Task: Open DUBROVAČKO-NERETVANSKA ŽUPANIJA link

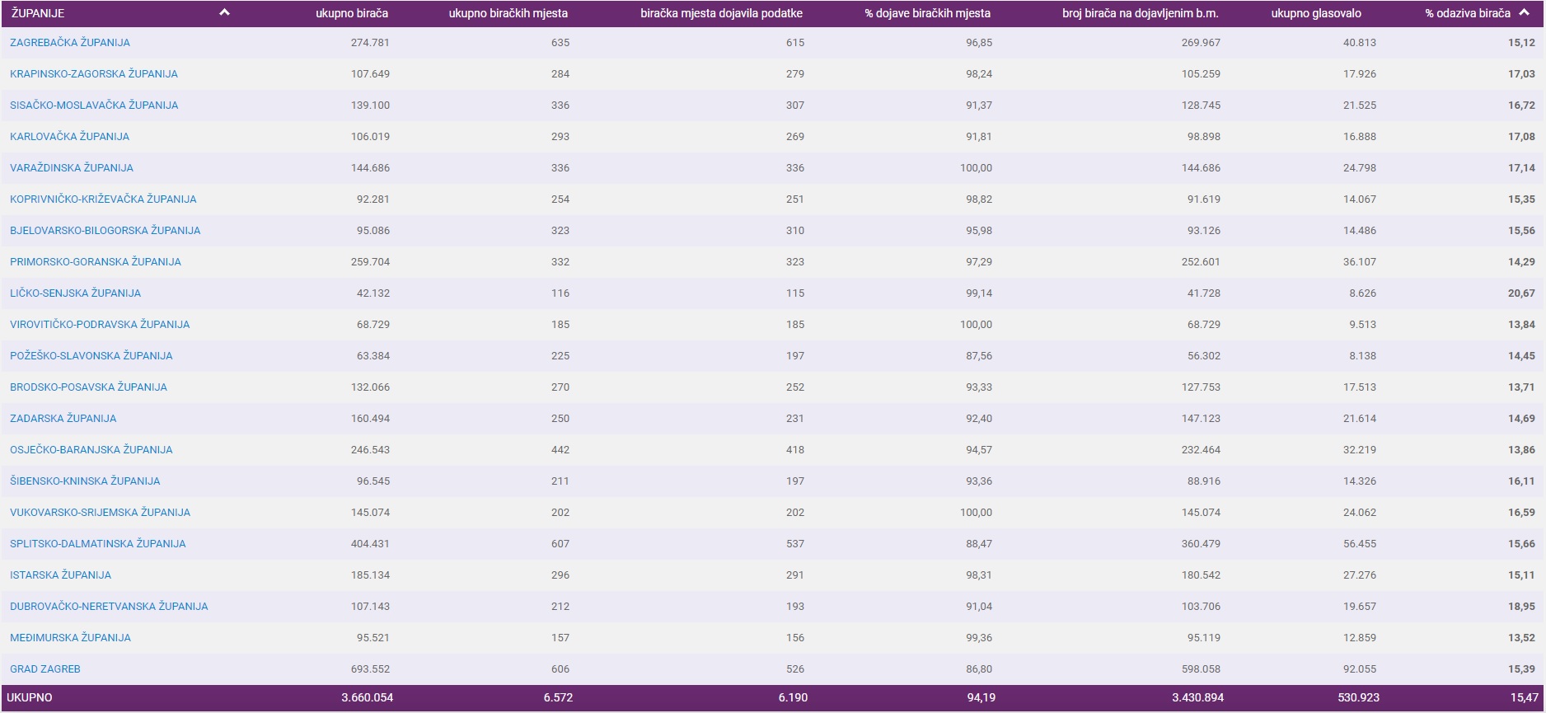Action: [109, 607]
